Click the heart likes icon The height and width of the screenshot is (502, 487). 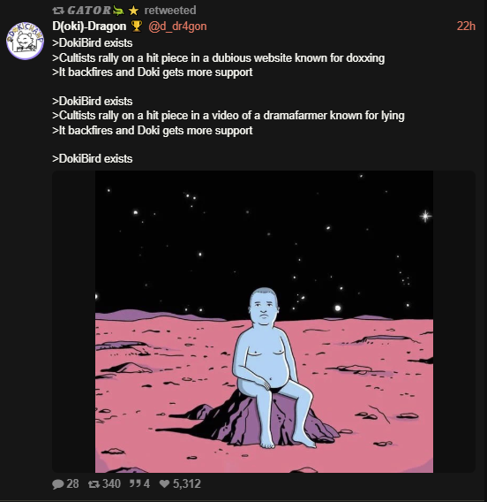point(164,483)
